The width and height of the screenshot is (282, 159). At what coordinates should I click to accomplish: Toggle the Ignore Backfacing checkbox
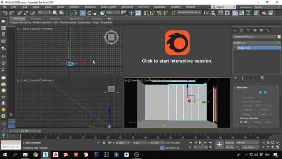(242, 102)
